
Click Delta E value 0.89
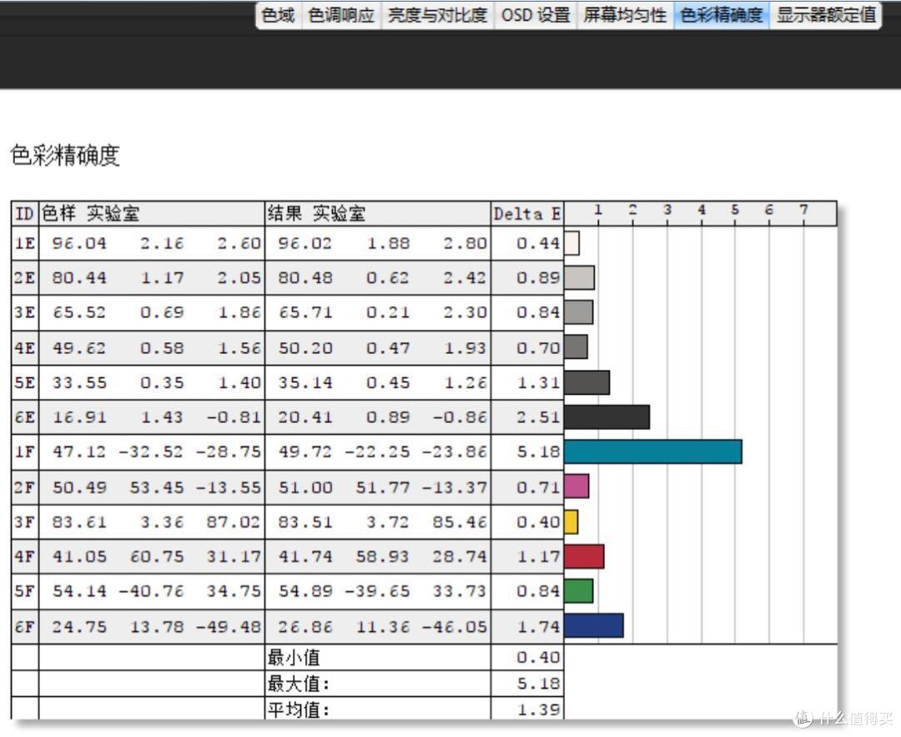click(538, 278)
